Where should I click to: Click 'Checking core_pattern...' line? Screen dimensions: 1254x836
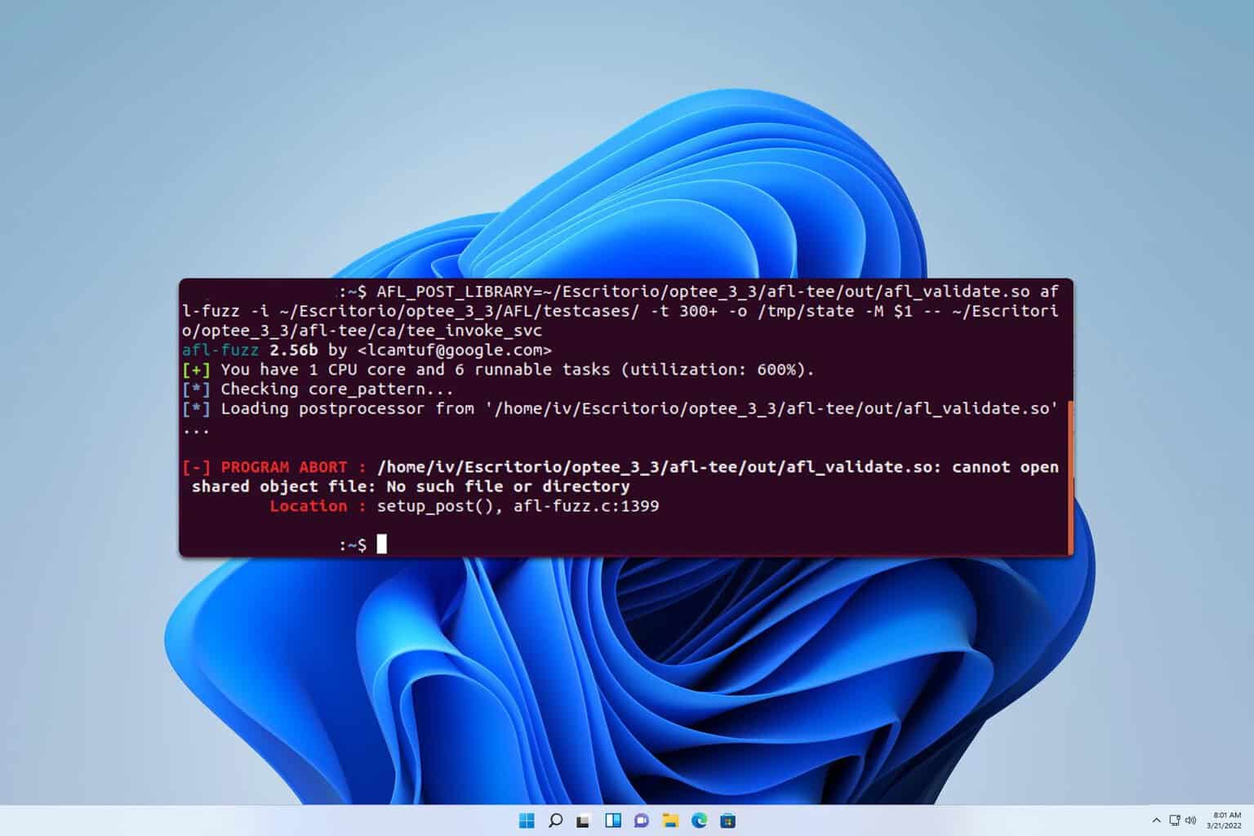(318, 389)
